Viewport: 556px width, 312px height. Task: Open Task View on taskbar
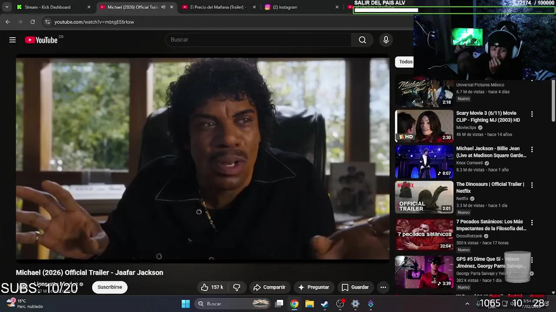[x=279, y=304]
